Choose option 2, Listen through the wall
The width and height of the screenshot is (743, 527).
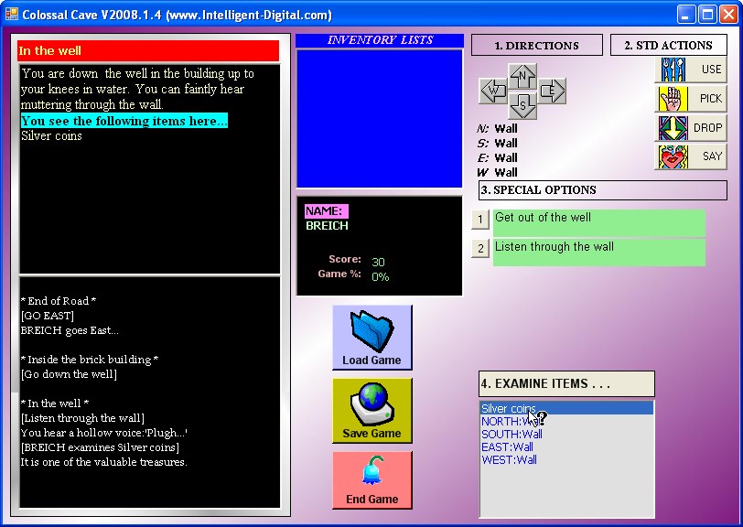[x=480, y=248]
